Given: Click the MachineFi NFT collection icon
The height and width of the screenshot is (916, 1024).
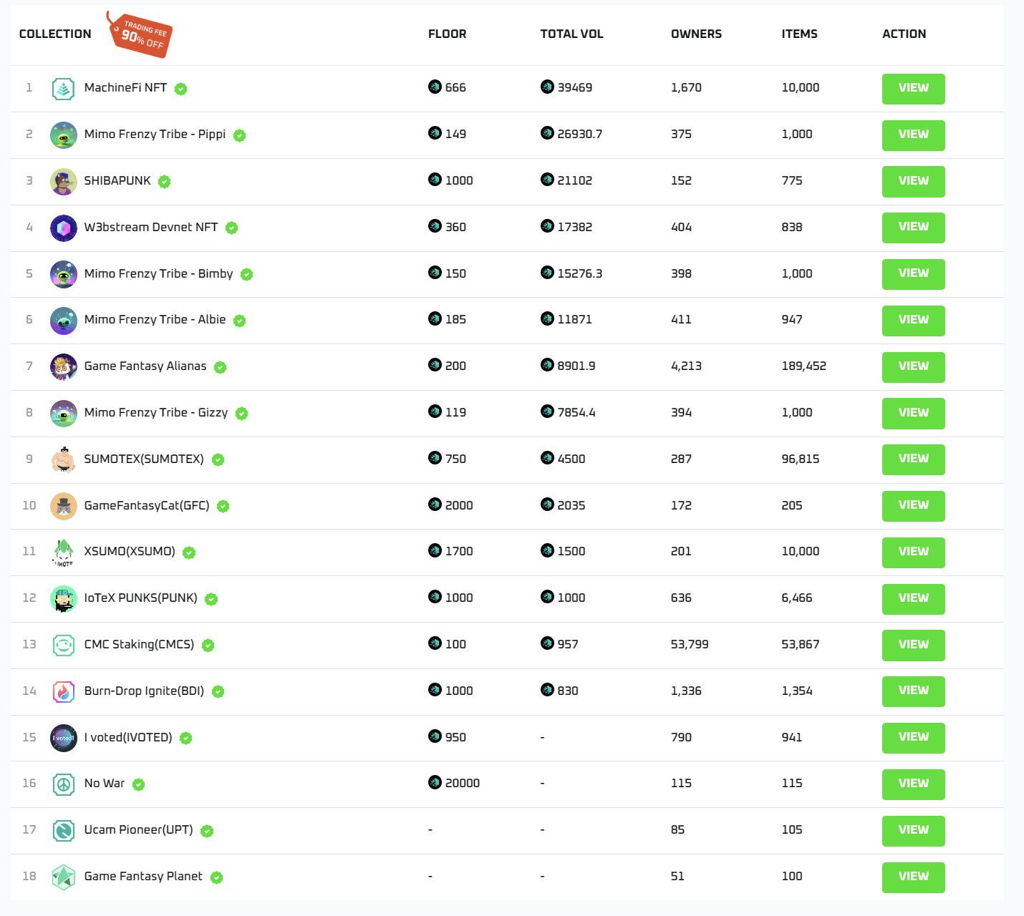Looking at the screenshot, I should pyautogui.click(x=64, y=89).
